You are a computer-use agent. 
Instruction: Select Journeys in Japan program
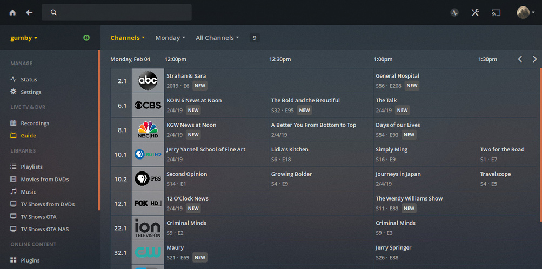tap(425, 178)
